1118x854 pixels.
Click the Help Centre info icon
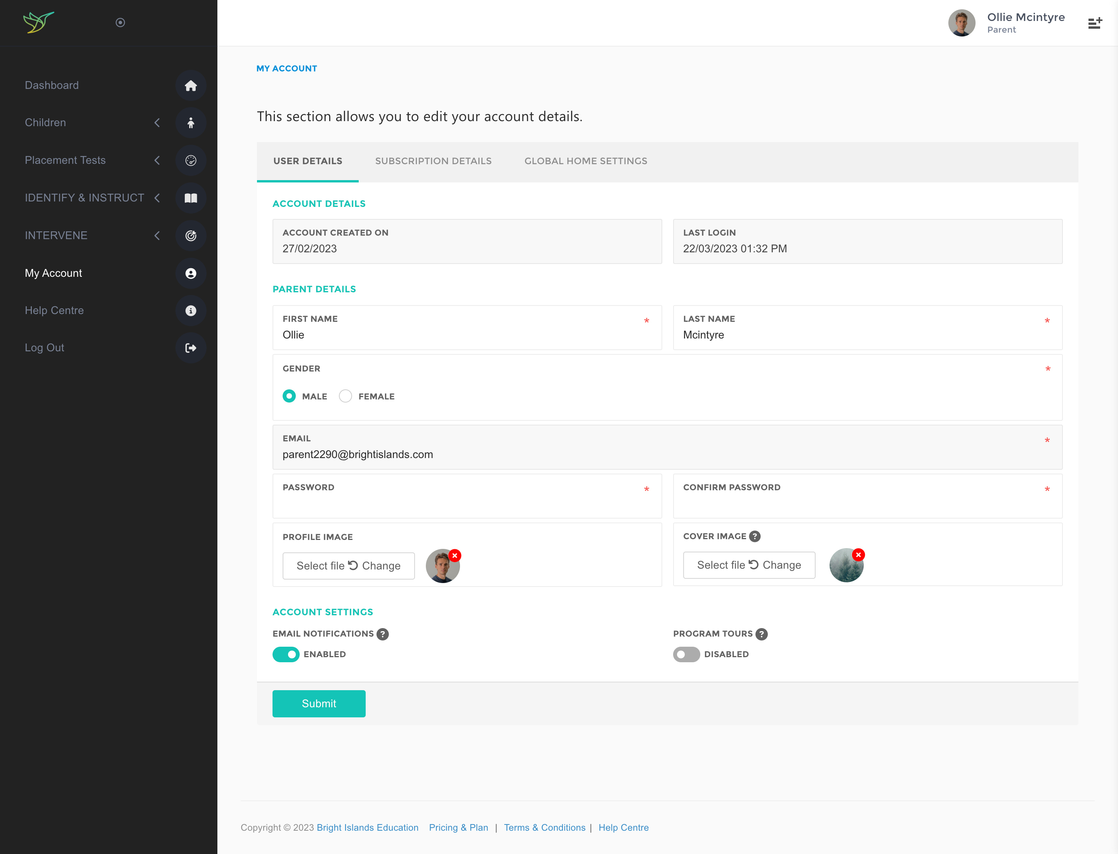(x=191, y=311)
